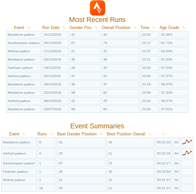Open Ashford parkrun progress chart thumbnail
This screenshot has height=194, width=196.
point(187,154)
